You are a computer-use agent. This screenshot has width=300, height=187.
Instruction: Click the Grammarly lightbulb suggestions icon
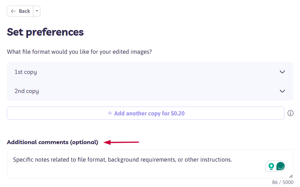tap(271, 166)
